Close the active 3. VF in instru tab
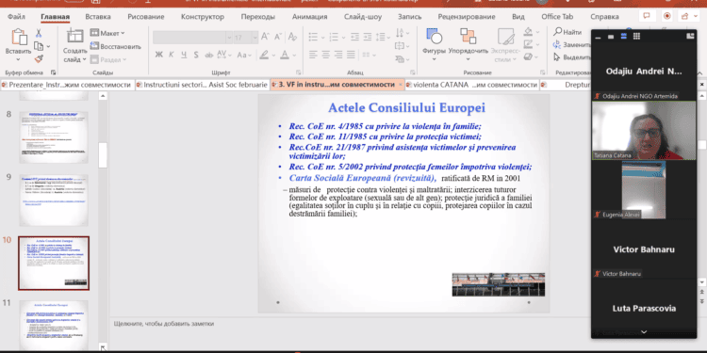Viewport: 707px width, 353px height. coord(401,85)
